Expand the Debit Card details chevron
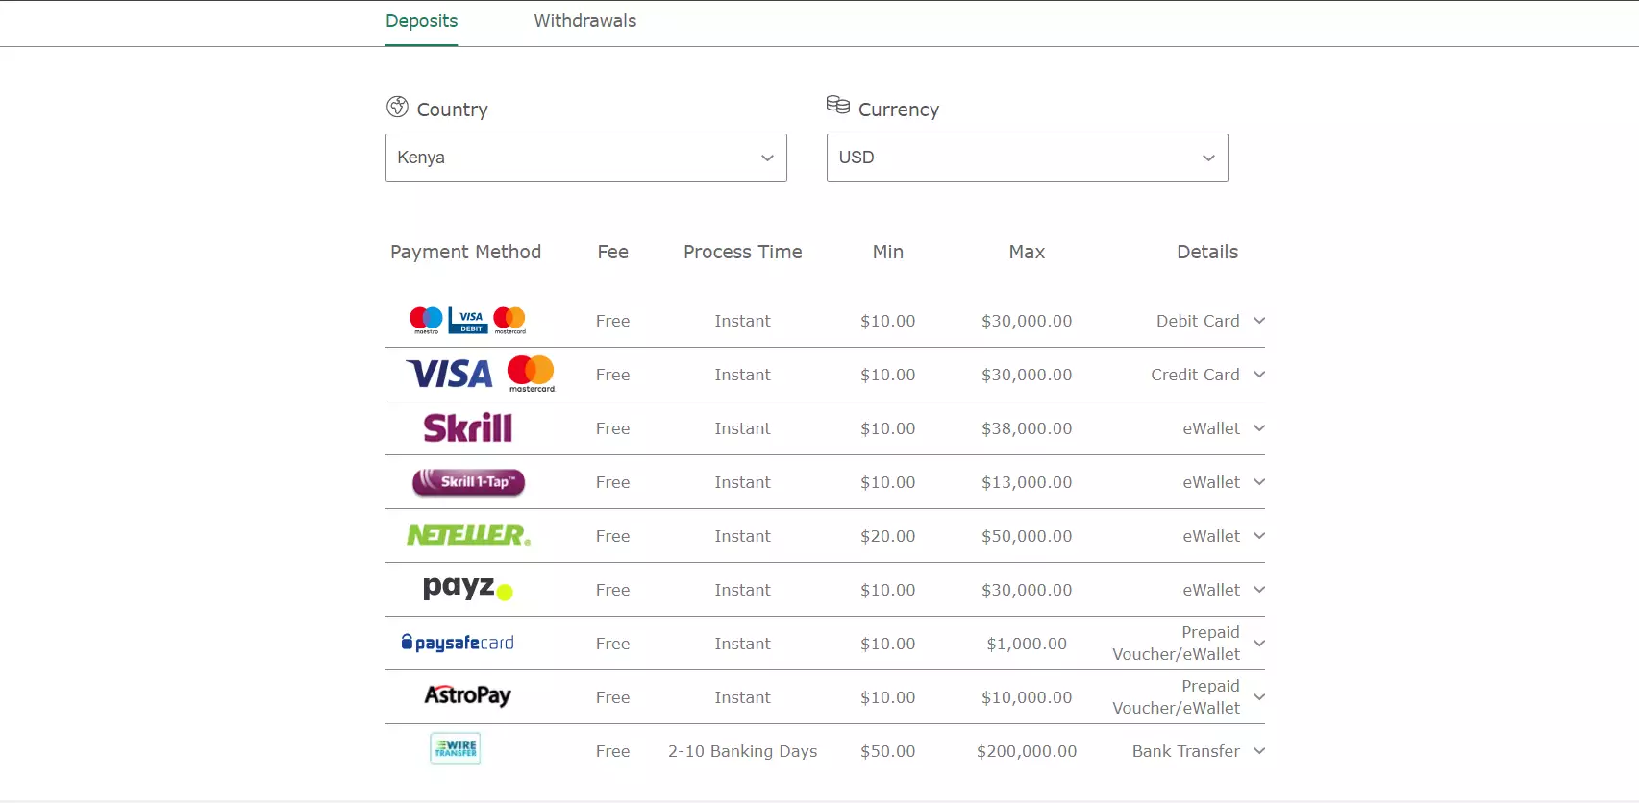Image resolution: width=1639 pixels, height=803 pixels. [1259, 321]
